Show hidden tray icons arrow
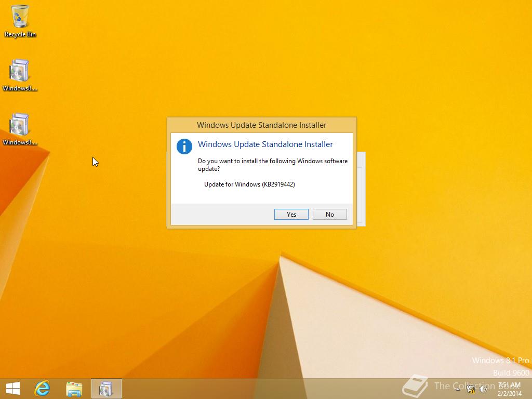This screenshot has height=399, width=532. (458, 389)
